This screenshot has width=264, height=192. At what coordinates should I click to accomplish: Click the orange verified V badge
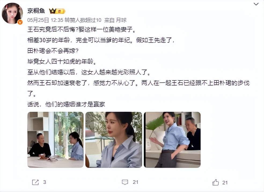tap(20, 22)
